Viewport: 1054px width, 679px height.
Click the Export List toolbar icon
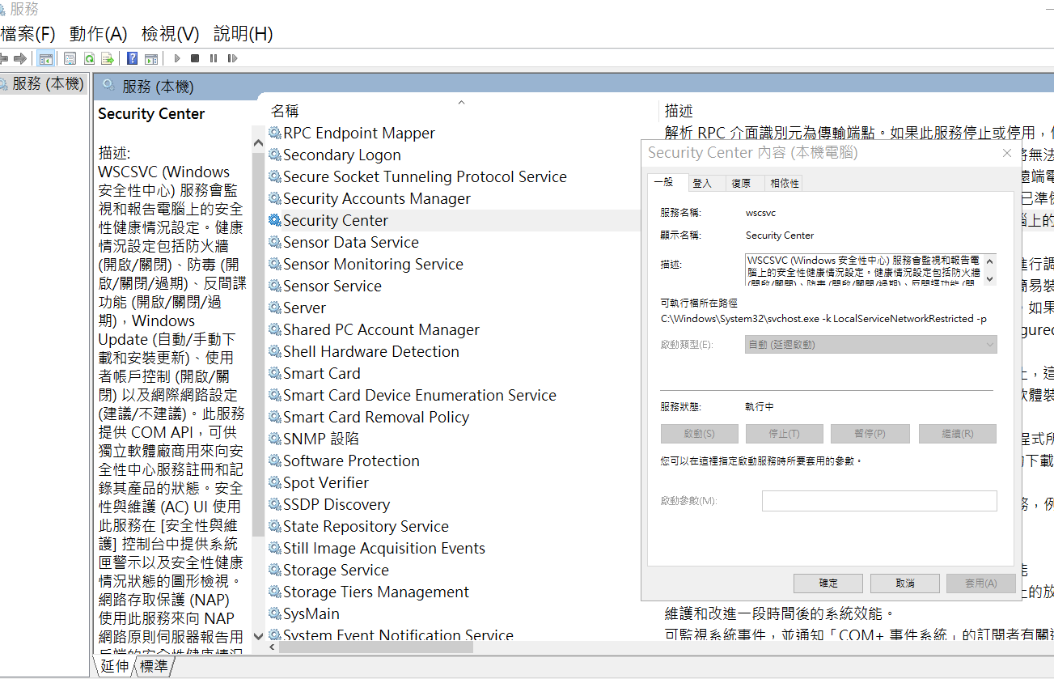(x=107, y=58)
